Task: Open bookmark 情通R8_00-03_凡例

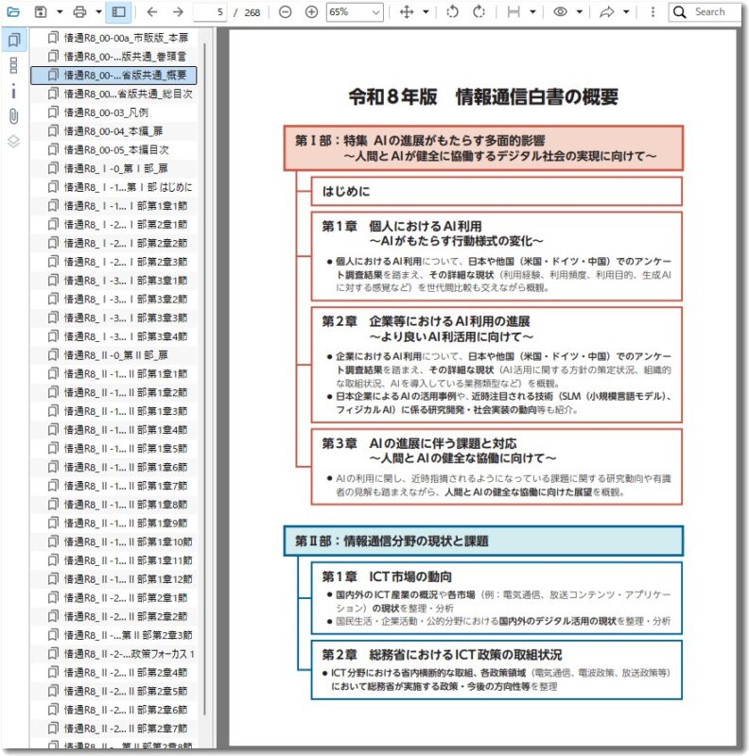Action: click(114, 112)
